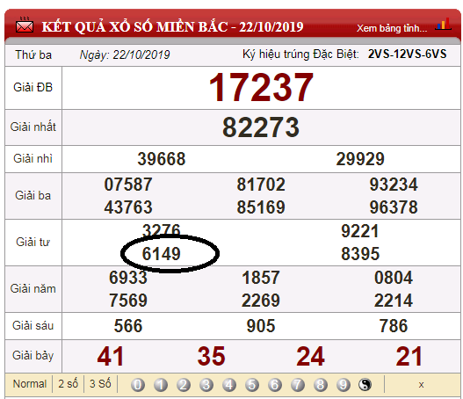Image resolution: width=463 pixels, height=399 pixels.
Task: Select digit ball 8 filter
Action: coord(321,385)
